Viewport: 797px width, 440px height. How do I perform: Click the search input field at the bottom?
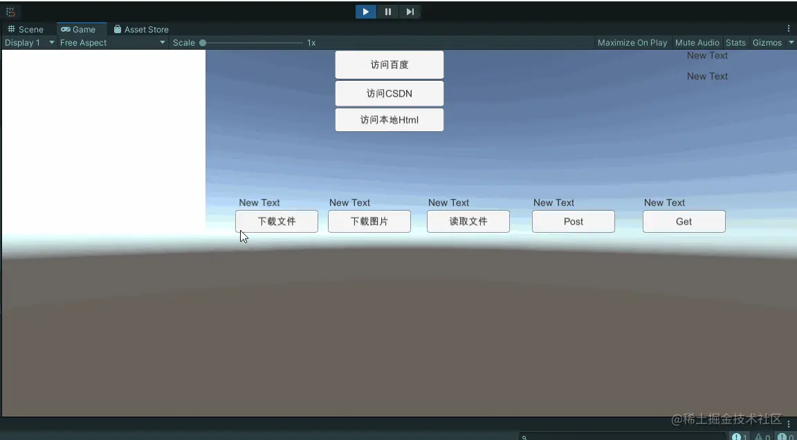[x=623, y=437]
